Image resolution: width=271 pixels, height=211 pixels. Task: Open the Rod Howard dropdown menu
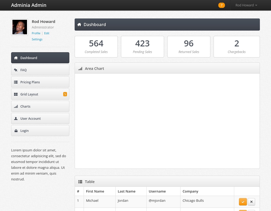tap(246, 5)
